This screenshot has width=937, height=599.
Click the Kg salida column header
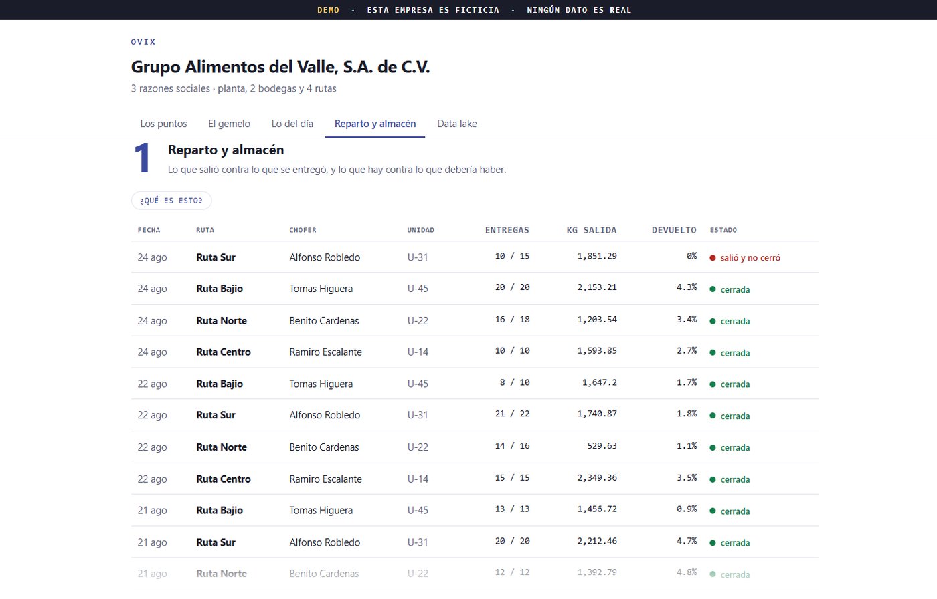592,230
